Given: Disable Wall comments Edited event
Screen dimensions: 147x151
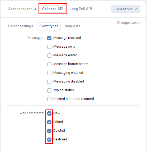Looking at the screenshot, I should click(x=49, y=122).
